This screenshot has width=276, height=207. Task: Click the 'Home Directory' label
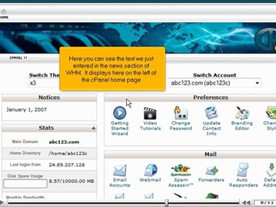click(x=25, y=153)
